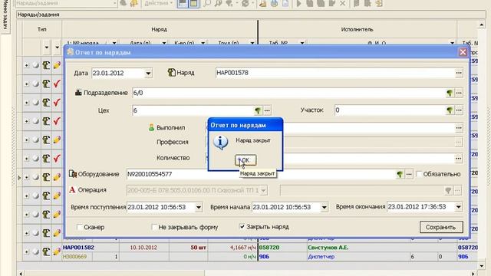Click the ellipsis button of Подразделение field
Image resolution: width=491 pixels, height=276 pixels.
click(459, 93)
